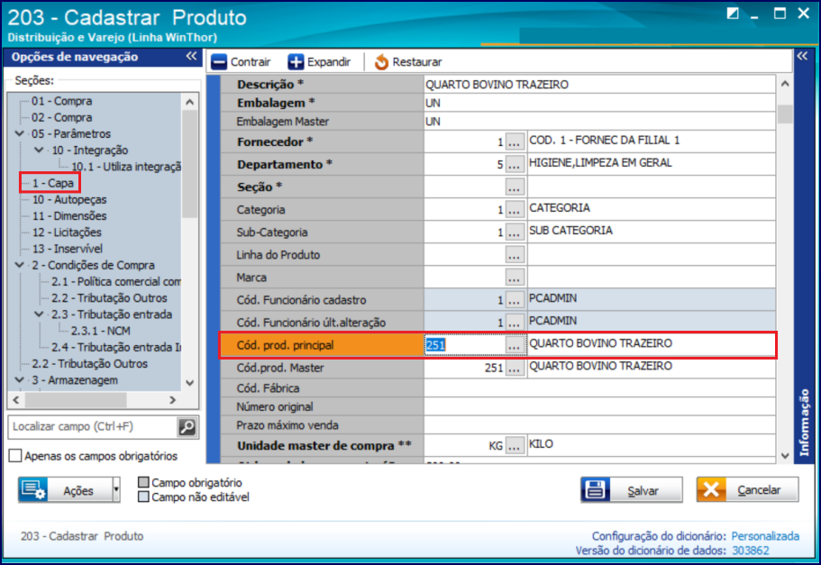Select 2.1 - Política comercial section

[116, 281]
